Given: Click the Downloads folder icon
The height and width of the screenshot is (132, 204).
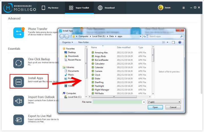Looking at the screenshot, I should pyautogui.click(x=66, y=56).
